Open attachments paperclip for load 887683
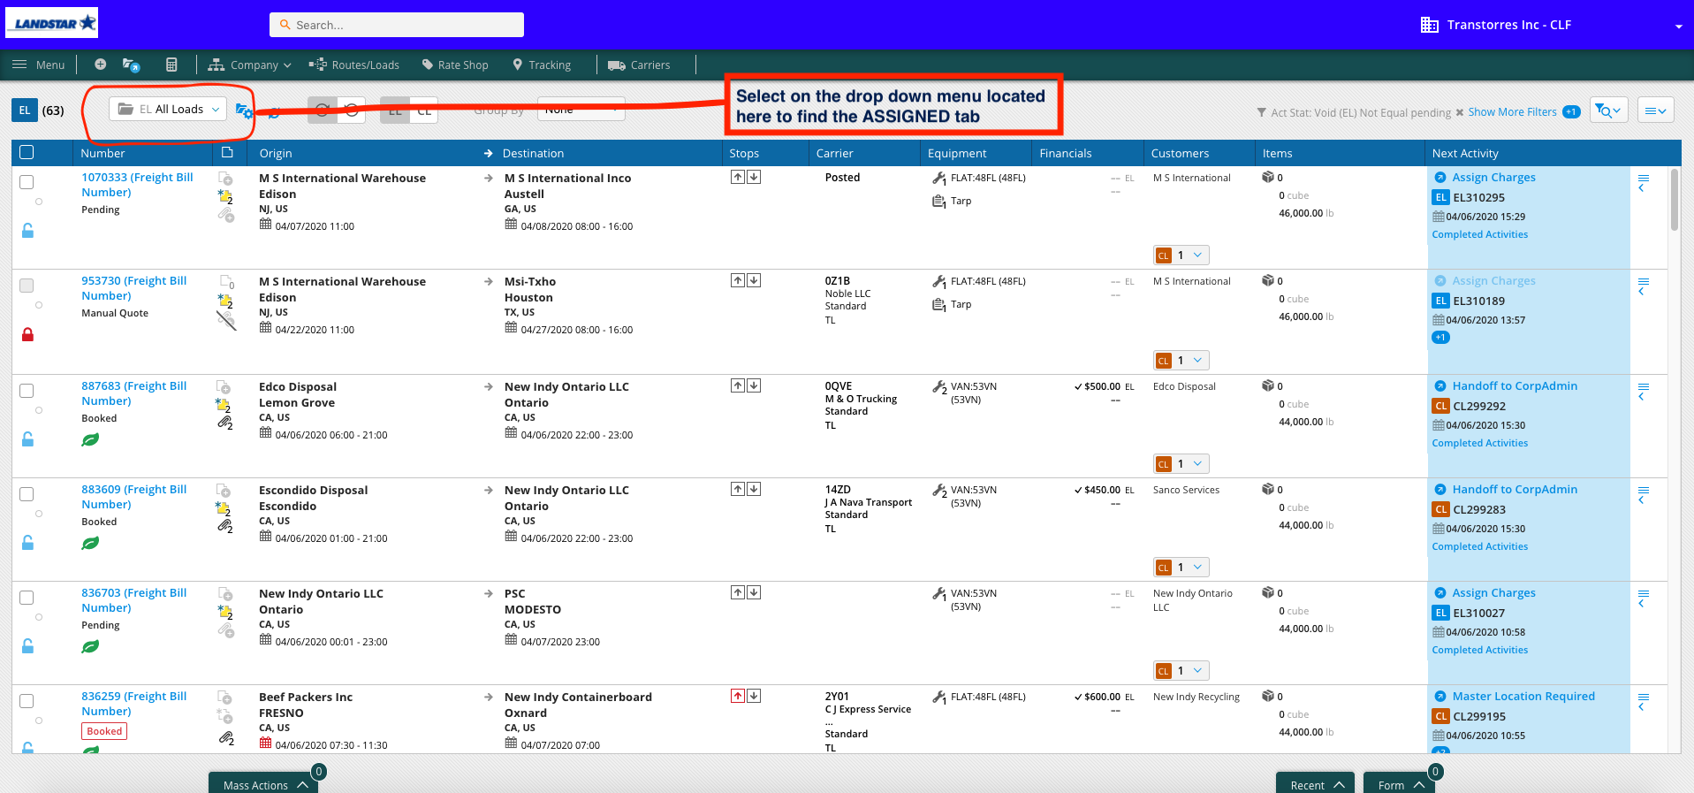This screenshot has height=793, width=1694. pyautogui.click(x=225, y=423)
